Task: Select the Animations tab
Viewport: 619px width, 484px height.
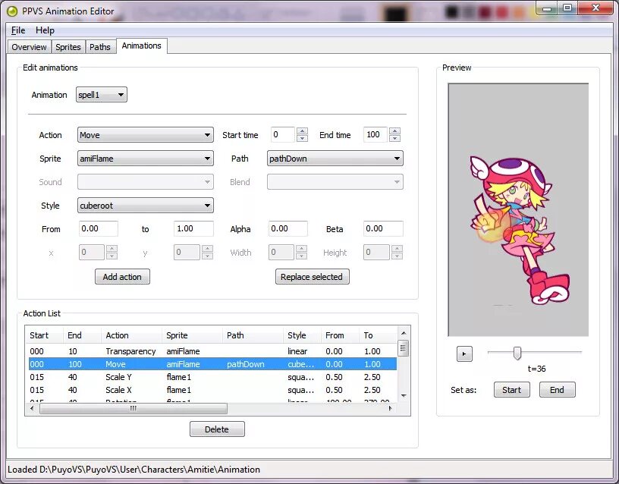Action: 141,46
